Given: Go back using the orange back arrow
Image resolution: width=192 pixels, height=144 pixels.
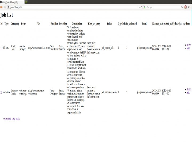Looking at the screenshot, I should (1, 7).
